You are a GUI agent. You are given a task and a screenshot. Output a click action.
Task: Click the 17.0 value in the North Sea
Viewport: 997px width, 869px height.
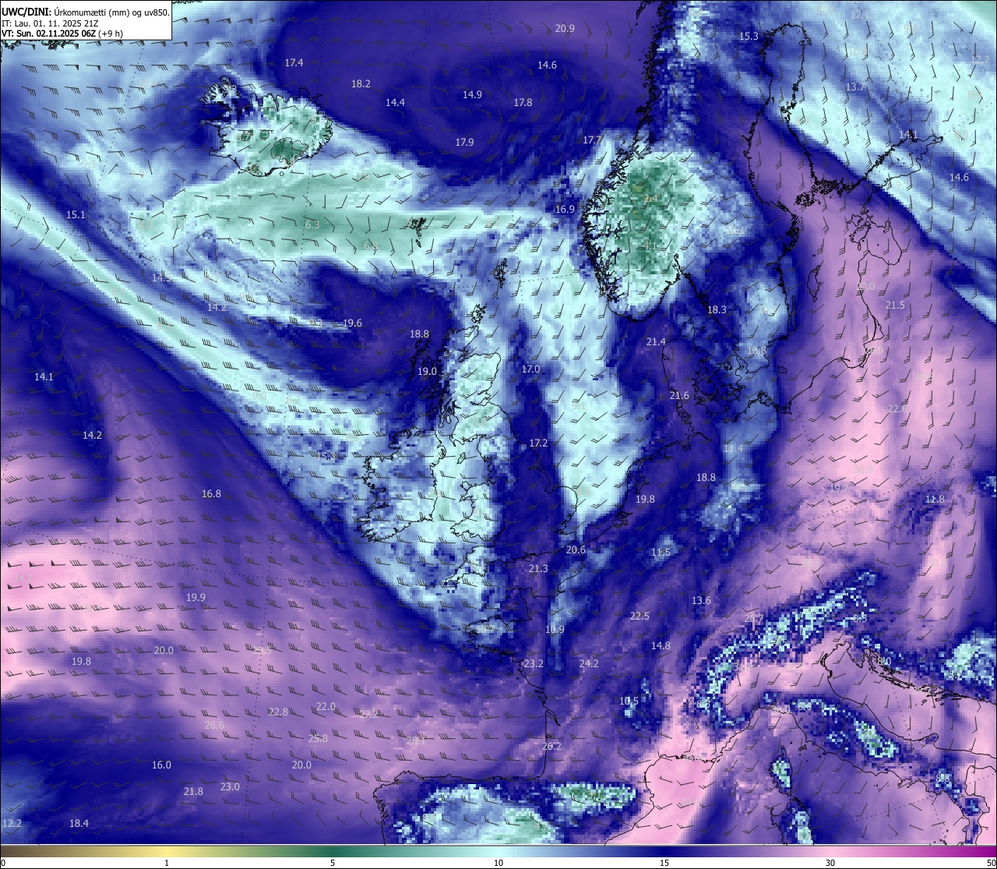pyautogui.click(x=530, y=369)
